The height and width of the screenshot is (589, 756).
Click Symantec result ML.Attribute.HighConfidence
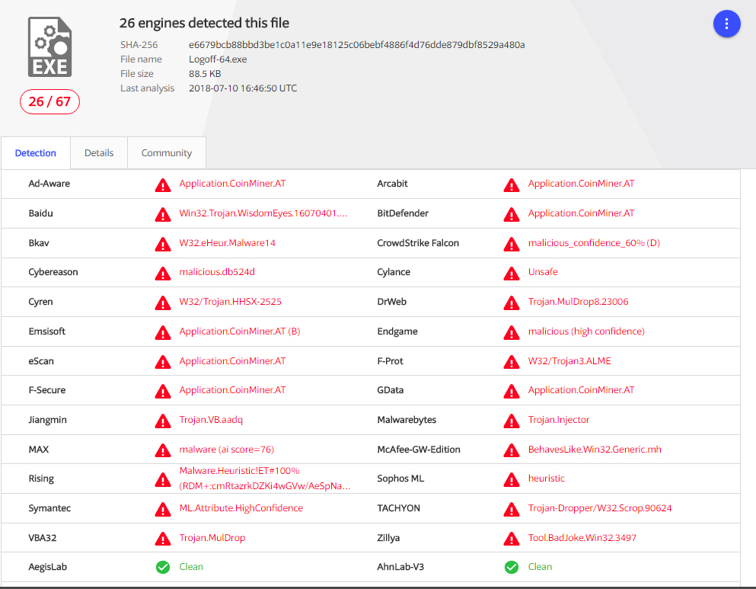coord(241,508)
